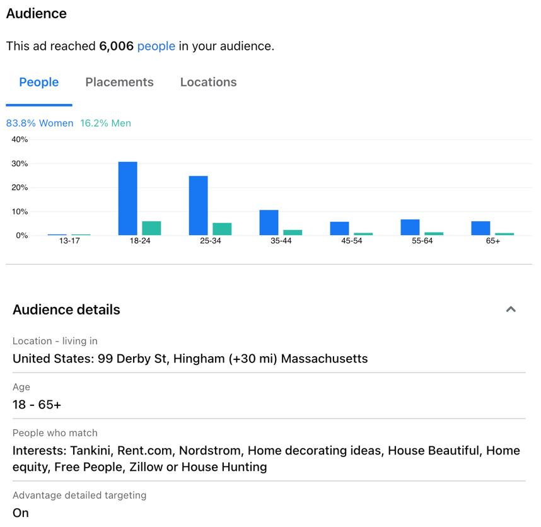Click the women bar for 65+
This screenshot has width=541, height=527.
pyautogui.click(x=480, y=228)
